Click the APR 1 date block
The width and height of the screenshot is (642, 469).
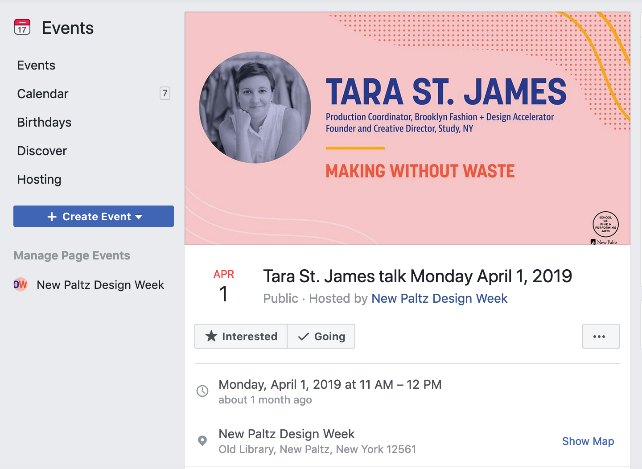click(x=224, y=286)
